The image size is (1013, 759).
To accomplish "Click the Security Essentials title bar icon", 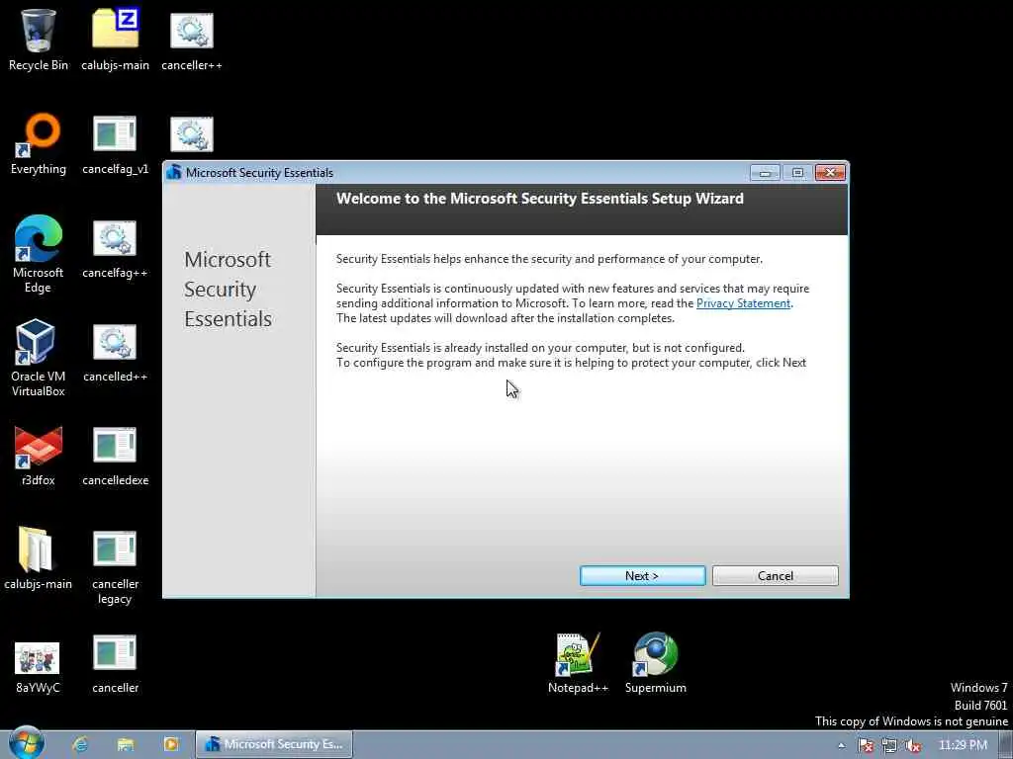I will [173, 172].
